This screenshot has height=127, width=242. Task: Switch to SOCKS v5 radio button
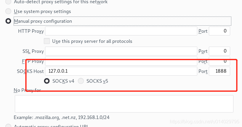81,81
